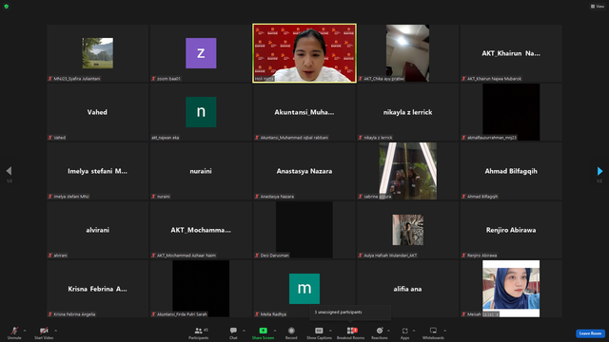The image size is (609, 342).
Task: Start recording with the Record icon
Action: tap(291, 332)
